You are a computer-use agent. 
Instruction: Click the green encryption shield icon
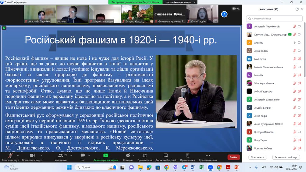coord(4,28)
